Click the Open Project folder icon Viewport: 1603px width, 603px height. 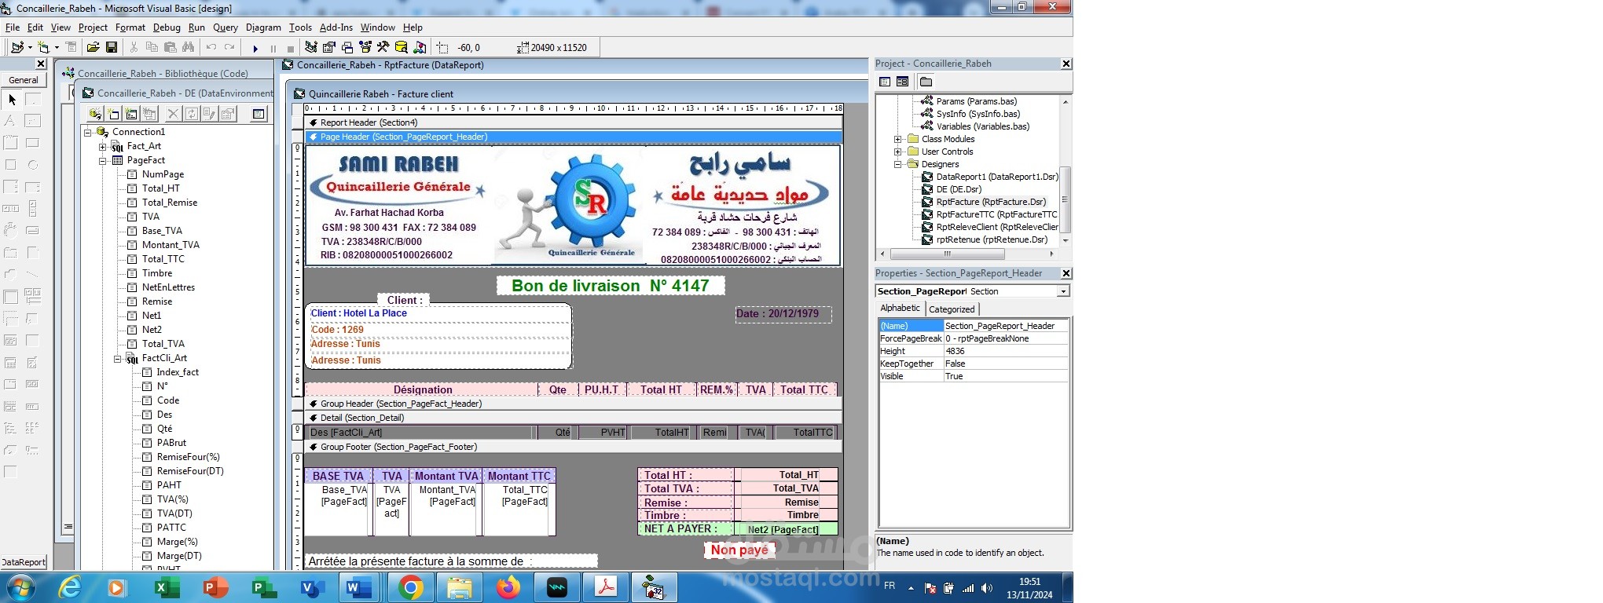[93, 47]
